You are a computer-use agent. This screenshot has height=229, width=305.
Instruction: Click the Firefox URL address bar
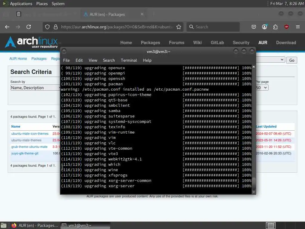point(117,27)
